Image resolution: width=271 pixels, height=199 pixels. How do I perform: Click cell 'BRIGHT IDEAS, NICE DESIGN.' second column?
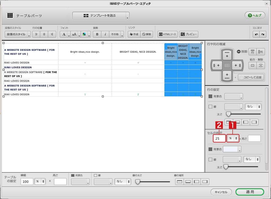tap(138, 52)
